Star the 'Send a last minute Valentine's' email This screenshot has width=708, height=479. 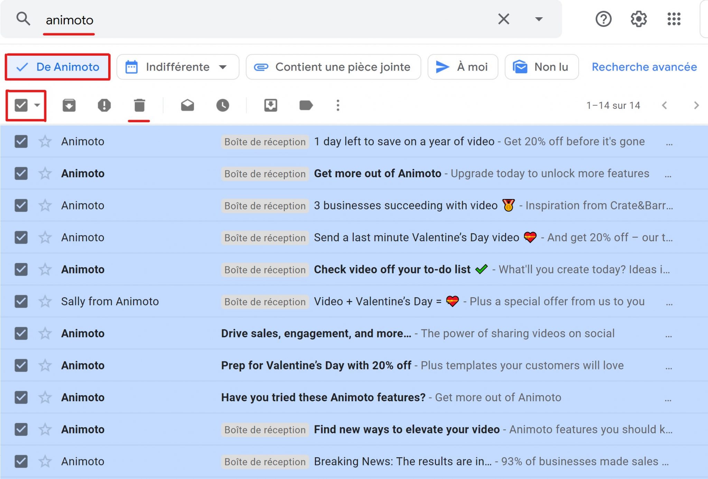(45, 237)
